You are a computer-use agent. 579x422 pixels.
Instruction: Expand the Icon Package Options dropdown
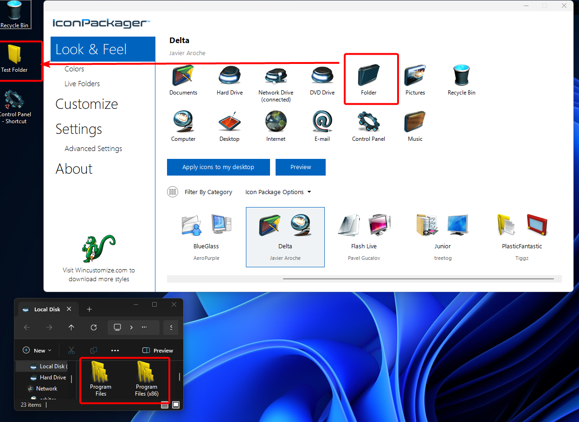[278, 192]
